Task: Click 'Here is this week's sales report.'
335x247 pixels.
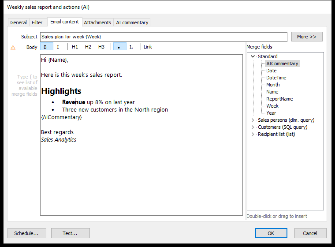Action: (x=82, y=75)
